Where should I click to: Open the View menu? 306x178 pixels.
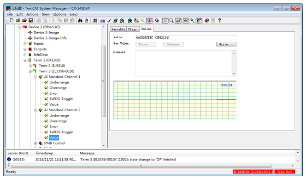46,14
